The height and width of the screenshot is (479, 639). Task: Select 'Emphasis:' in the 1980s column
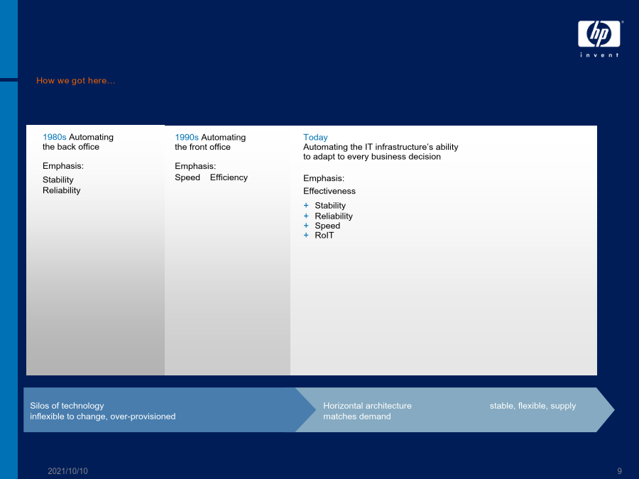tap(63, 166)
